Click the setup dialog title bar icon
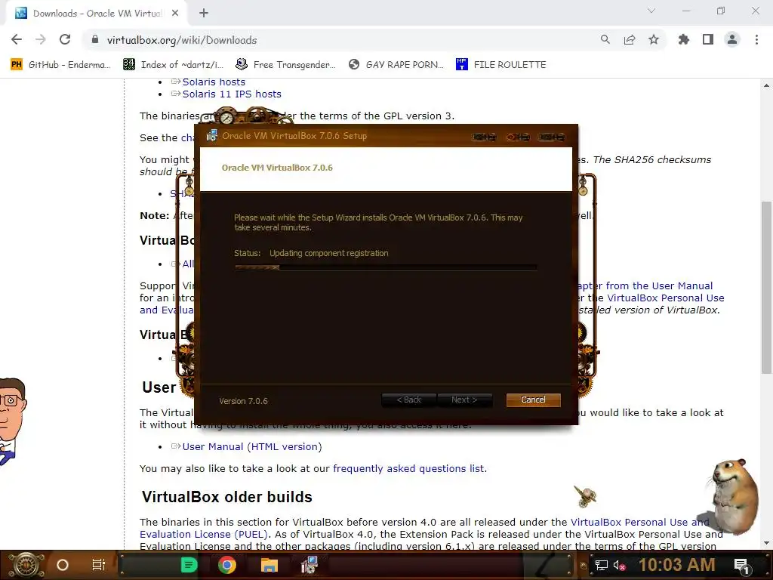The image size is (773, 580). click(211, 136)
